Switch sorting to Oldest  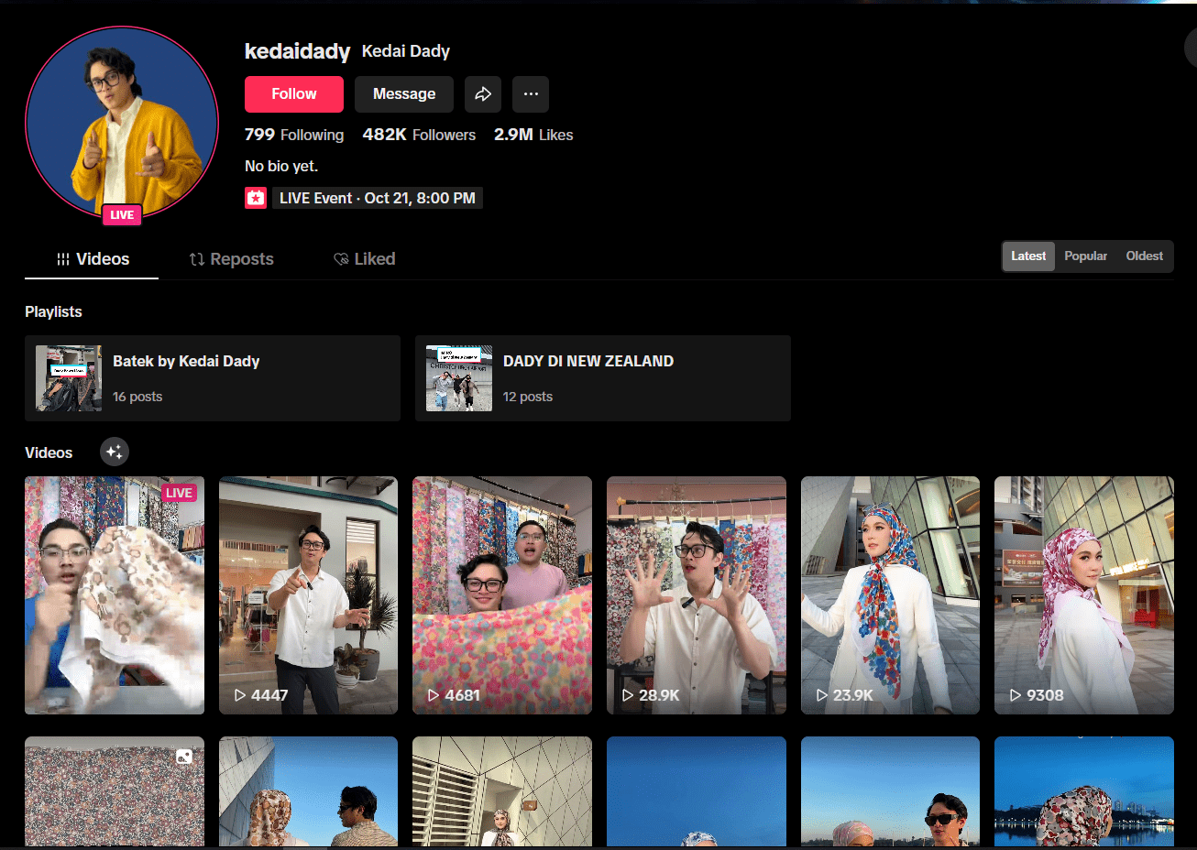click(1144, 256)
